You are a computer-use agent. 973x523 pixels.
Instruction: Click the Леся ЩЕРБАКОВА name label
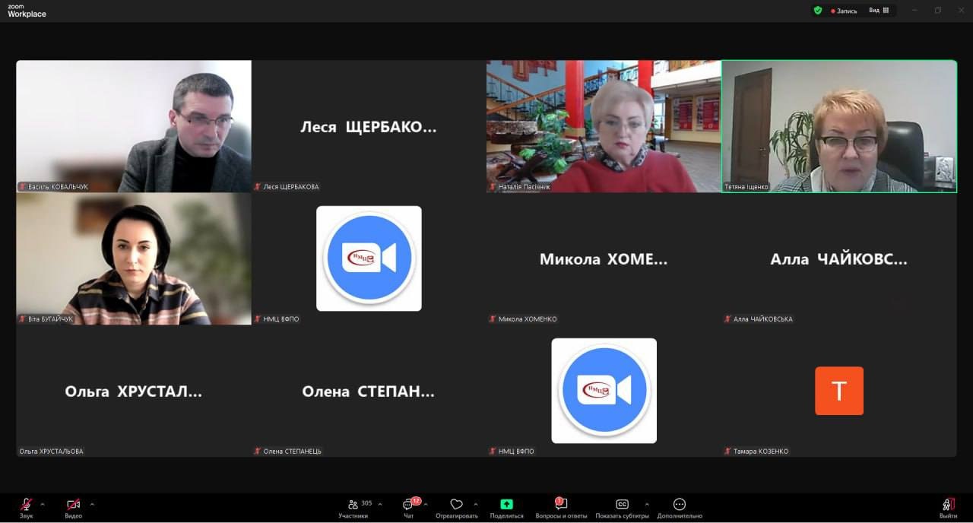click(291, 187)
